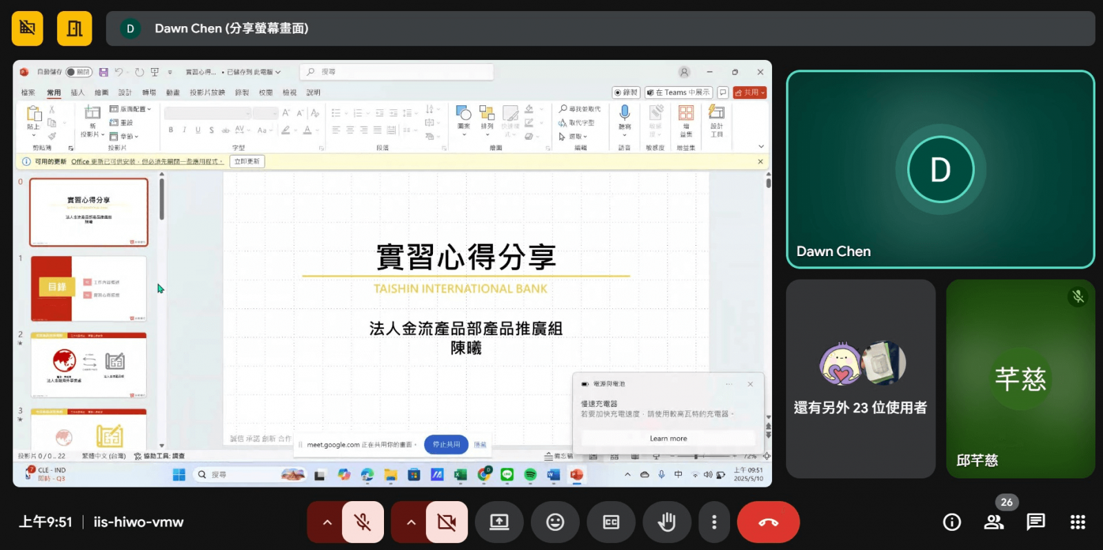Open video settings arrow beside camera
The height and width of the screenshot is (550, 1103).
[x=411, y=522]
